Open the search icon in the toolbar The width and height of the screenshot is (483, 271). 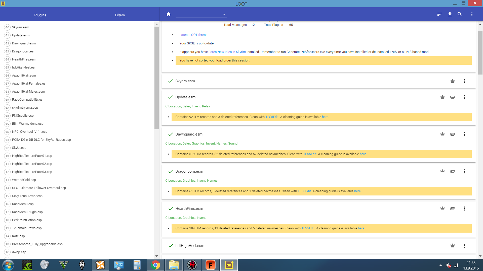(460, 14)
